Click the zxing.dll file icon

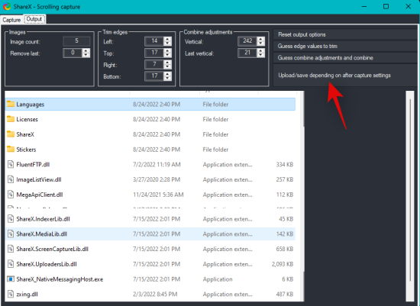[x=11, y=294]
